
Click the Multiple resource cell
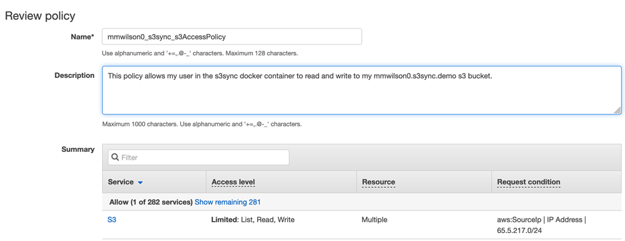374,220
